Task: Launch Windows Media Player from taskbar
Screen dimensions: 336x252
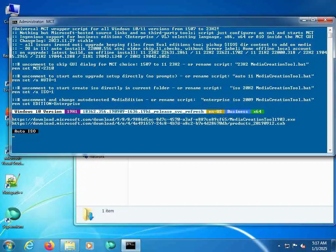Action: pyautogui.click(x=89, y=245)
